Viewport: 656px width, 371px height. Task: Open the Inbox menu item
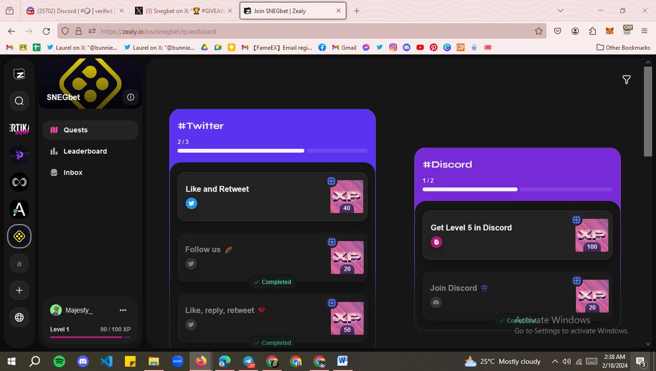(90, 172)
